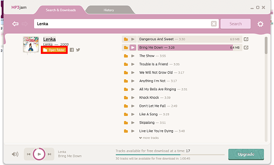The width and height of the screenshot is (274, 165).
Task: Click free download availability progress bar
Action: [170, 155]
